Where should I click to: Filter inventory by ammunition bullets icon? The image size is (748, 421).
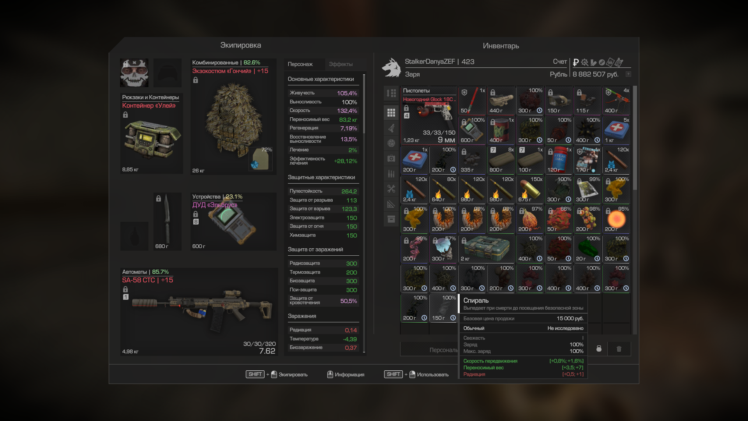391,173
